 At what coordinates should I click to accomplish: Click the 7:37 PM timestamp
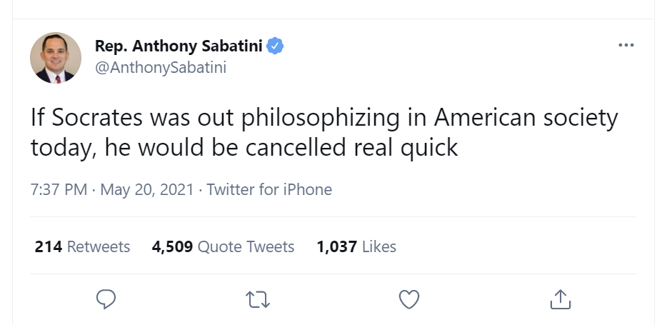(59, 190)
